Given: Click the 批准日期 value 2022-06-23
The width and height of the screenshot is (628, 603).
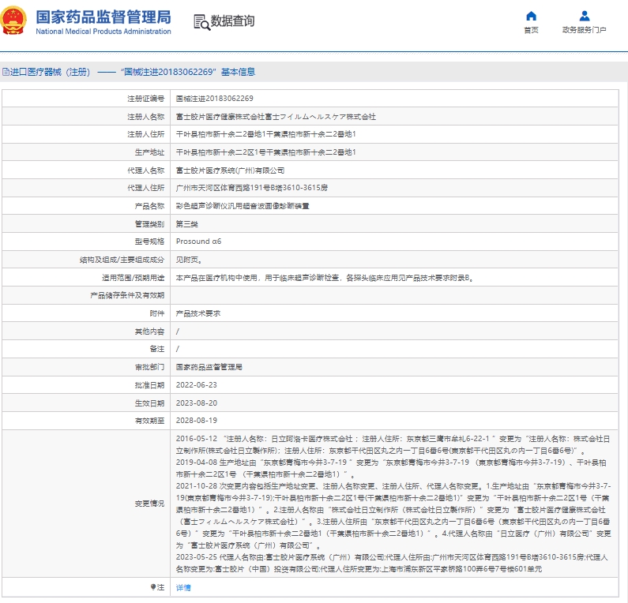Looking at the screenshot, I should 196,385.
